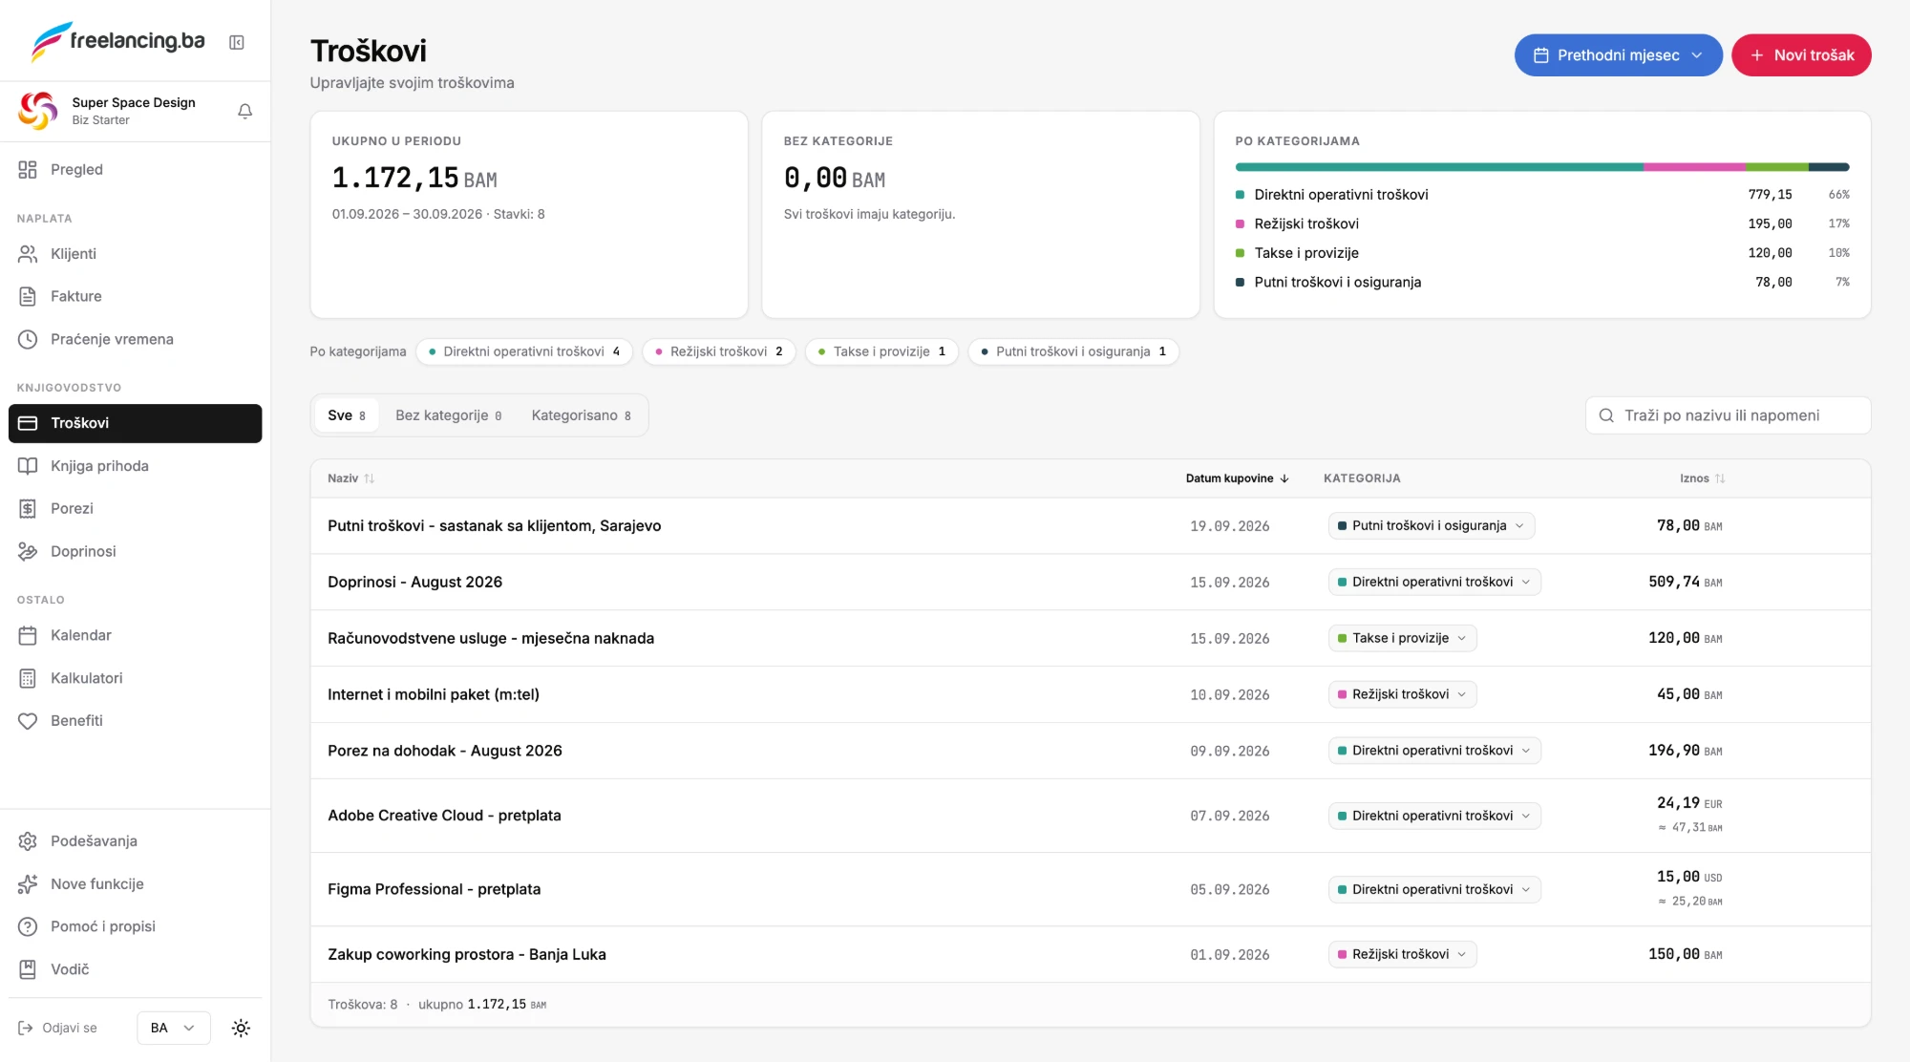1910x1062 pixels.
Task: Switch to Bez kategorije tab
Action: [449, 415]
